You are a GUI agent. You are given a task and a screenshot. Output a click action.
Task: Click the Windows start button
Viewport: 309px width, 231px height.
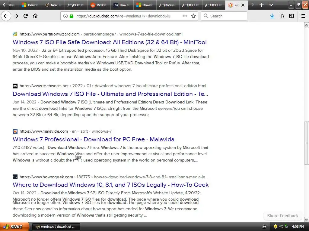[x=14, y=226]
